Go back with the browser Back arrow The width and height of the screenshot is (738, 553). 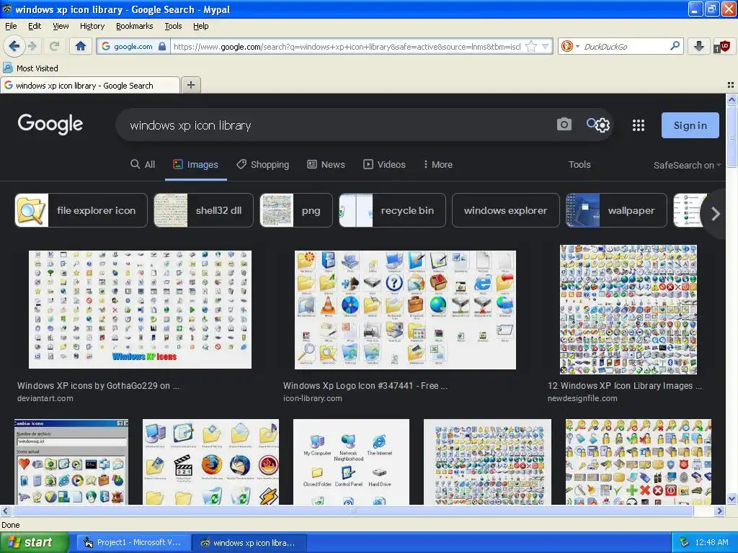click(x=14, y=46)
